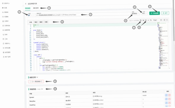
Task: Open 实盘 in the left sidebar
Action: coord(4,8)
